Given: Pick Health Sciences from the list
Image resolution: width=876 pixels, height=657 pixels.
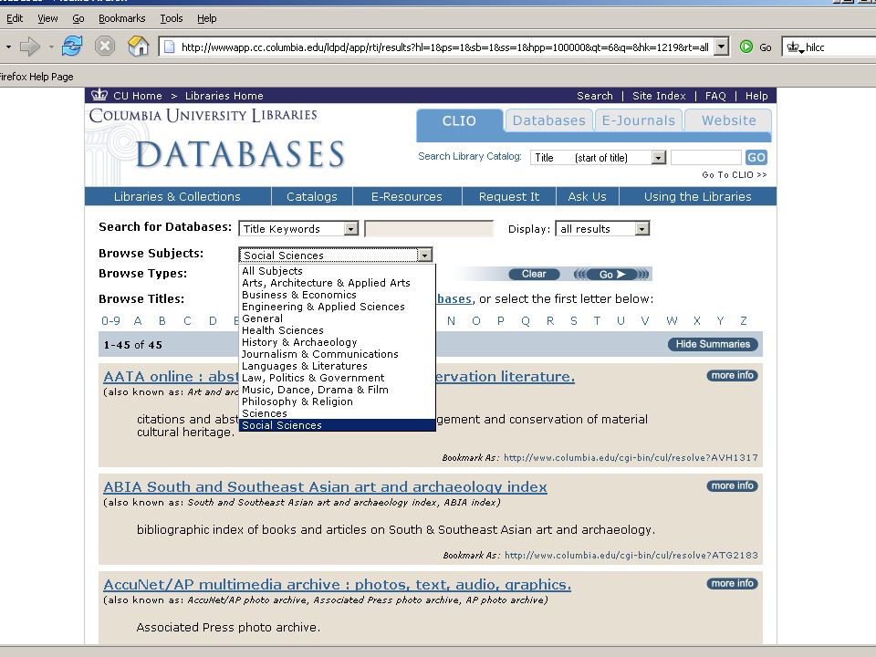Looking at the screenshot, I should 337,330.
